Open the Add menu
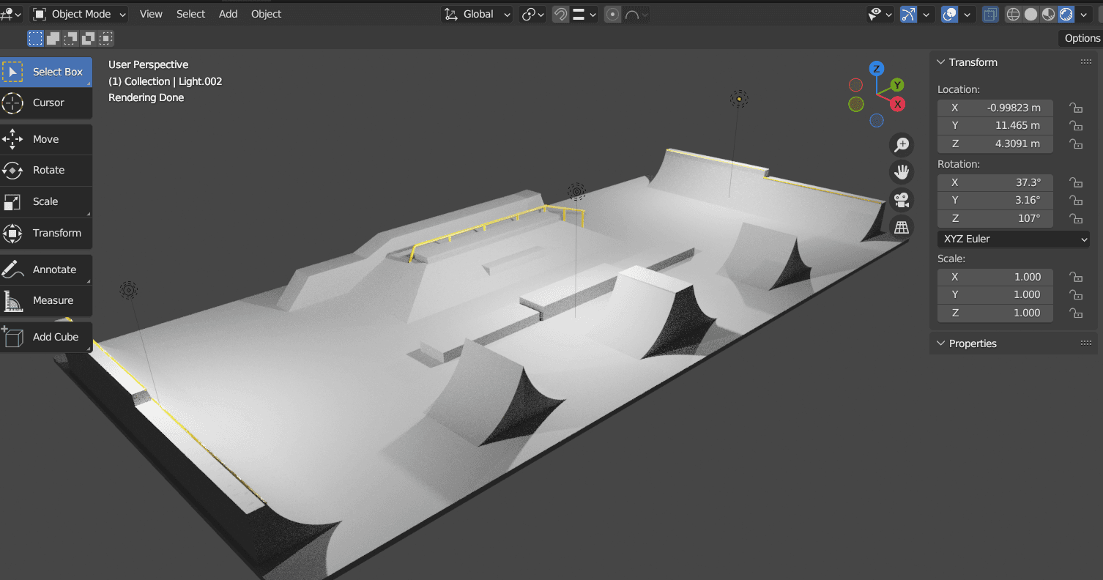1103x580 pixels. tap(228, 14)
